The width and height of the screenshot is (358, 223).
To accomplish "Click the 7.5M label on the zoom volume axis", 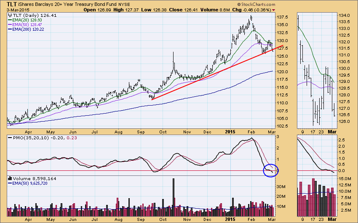I will (x=345, y=198).
